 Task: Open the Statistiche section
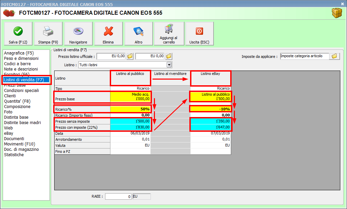pos(14,154)
